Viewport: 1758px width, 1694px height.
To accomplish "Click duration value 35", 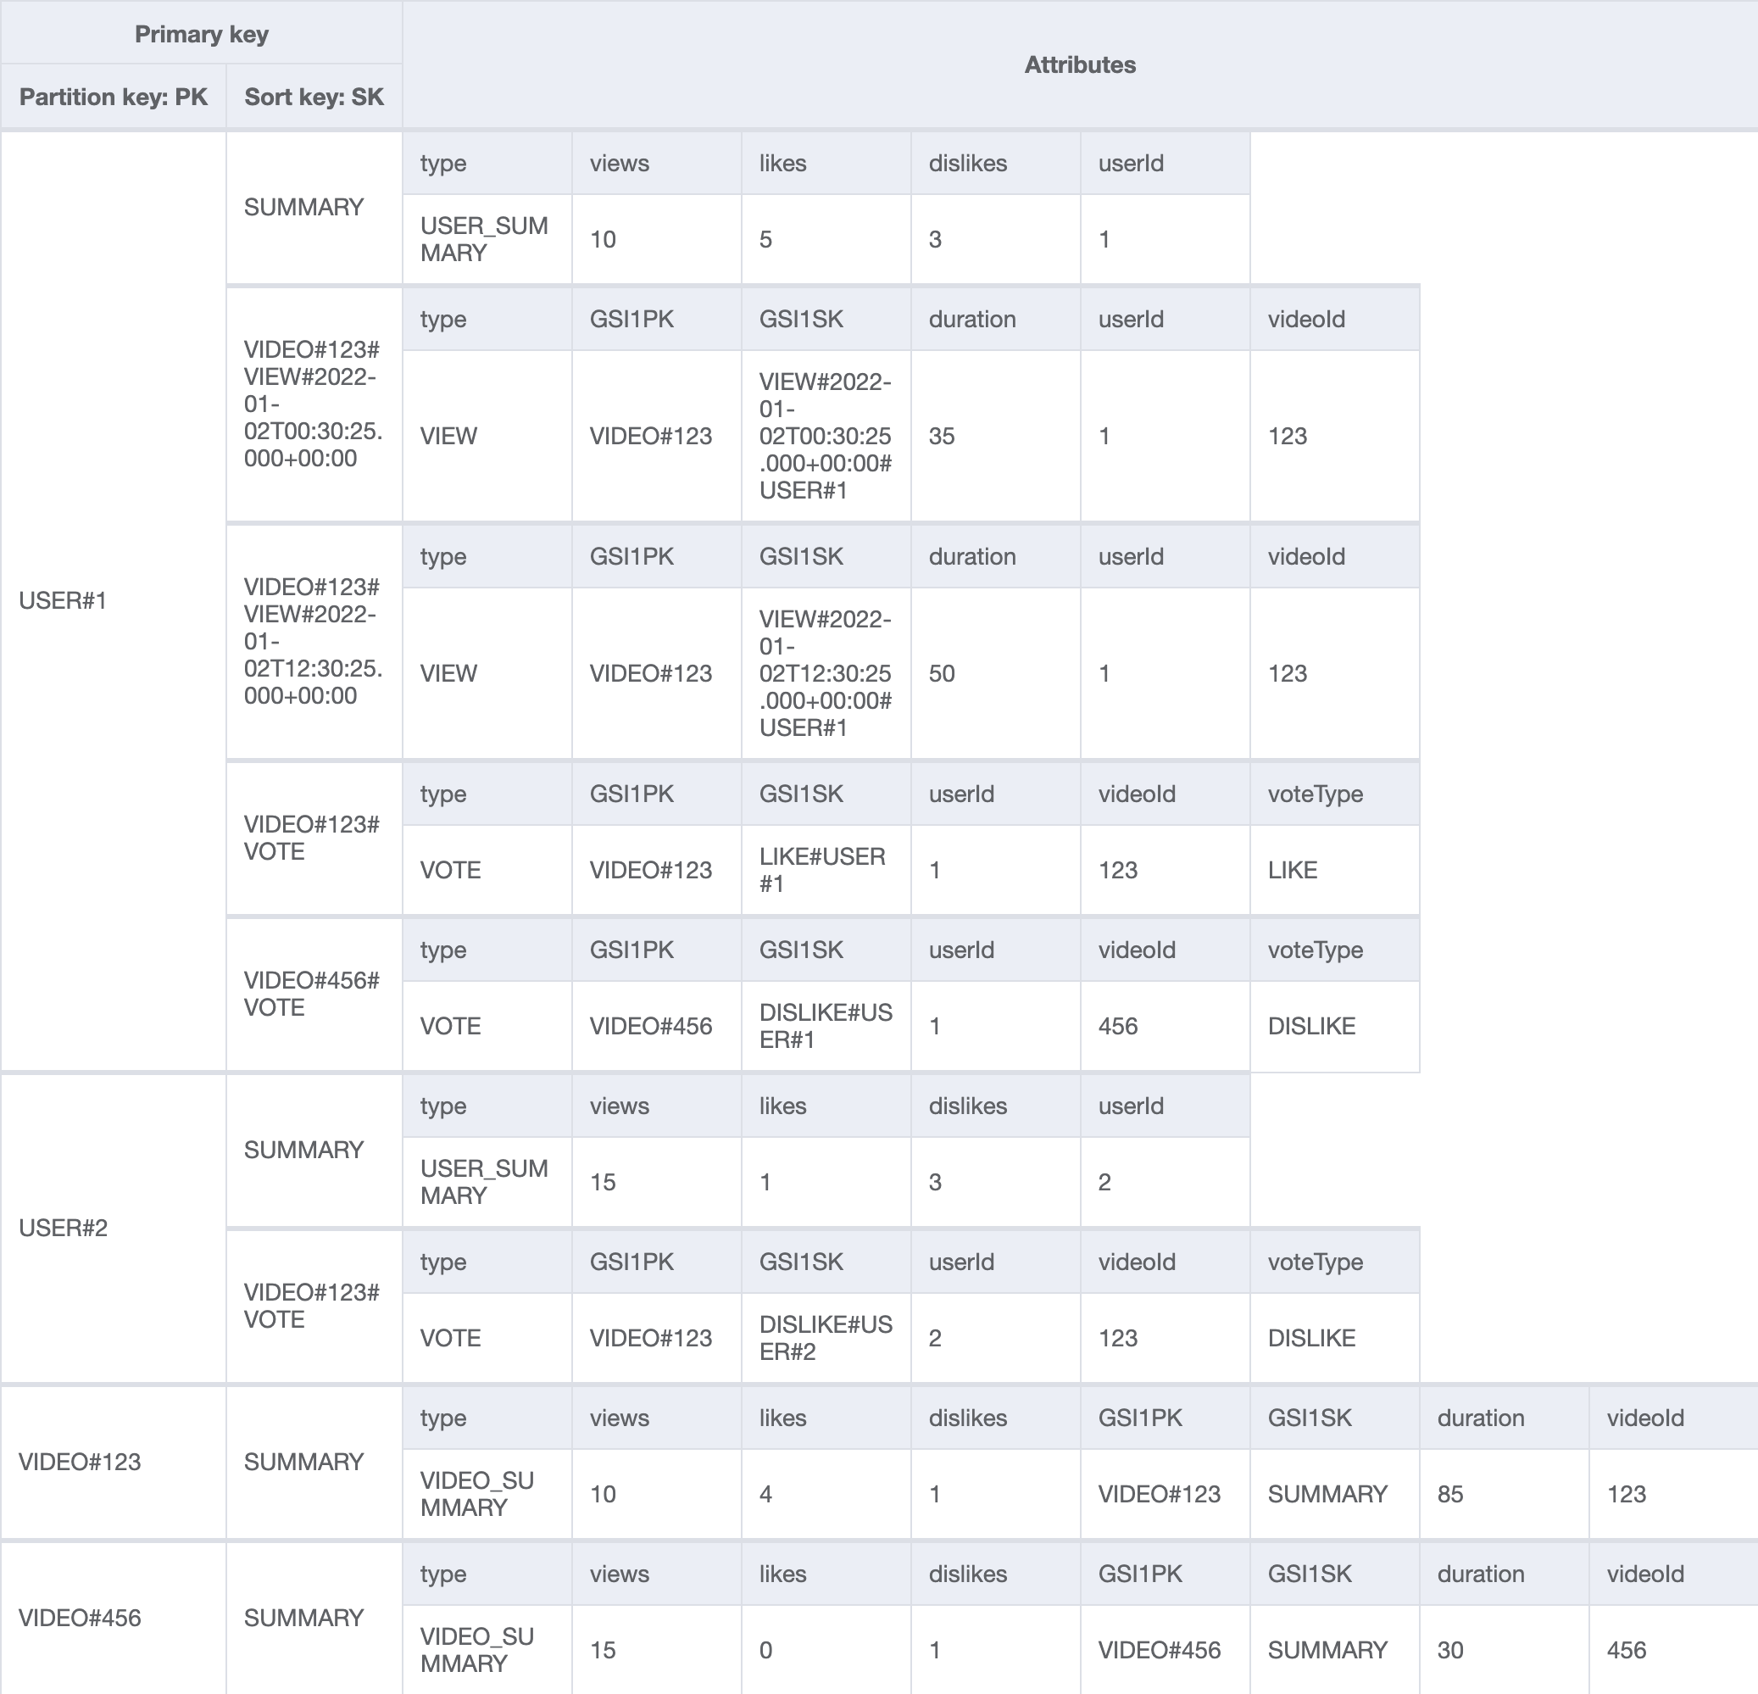I will tap(996, 436).
